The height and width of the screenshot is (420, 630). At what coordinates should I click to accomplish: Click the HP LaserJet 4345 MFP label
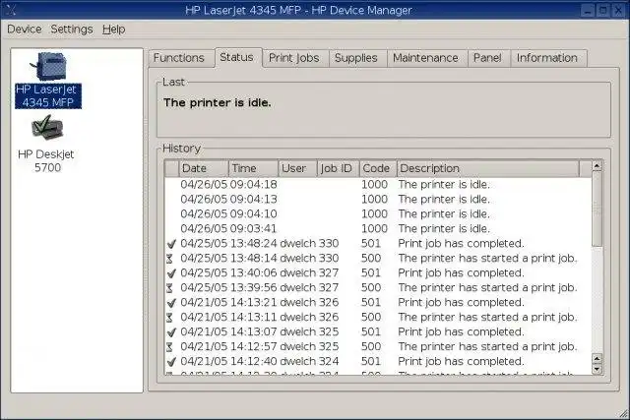click(48, 96)
